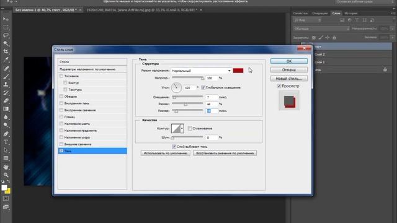The height and width of the screenshot is (223, 397).
Task: Enable the Текстура sub-effect checkbox
Action: [65, 89]
